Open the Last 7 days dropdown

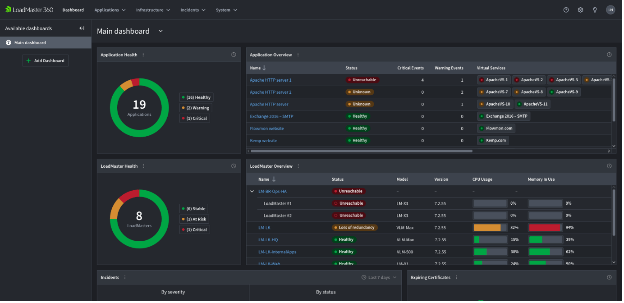coord(380,279)
